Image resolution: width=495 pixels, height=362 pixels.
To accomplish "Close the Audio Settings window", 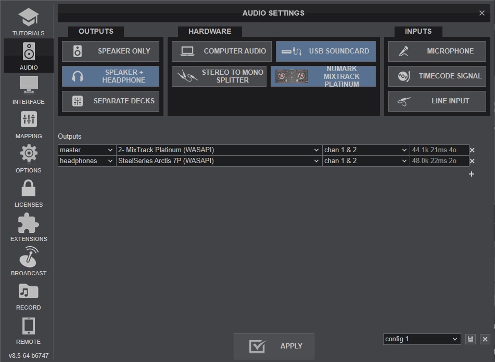I will click(482, 13).
